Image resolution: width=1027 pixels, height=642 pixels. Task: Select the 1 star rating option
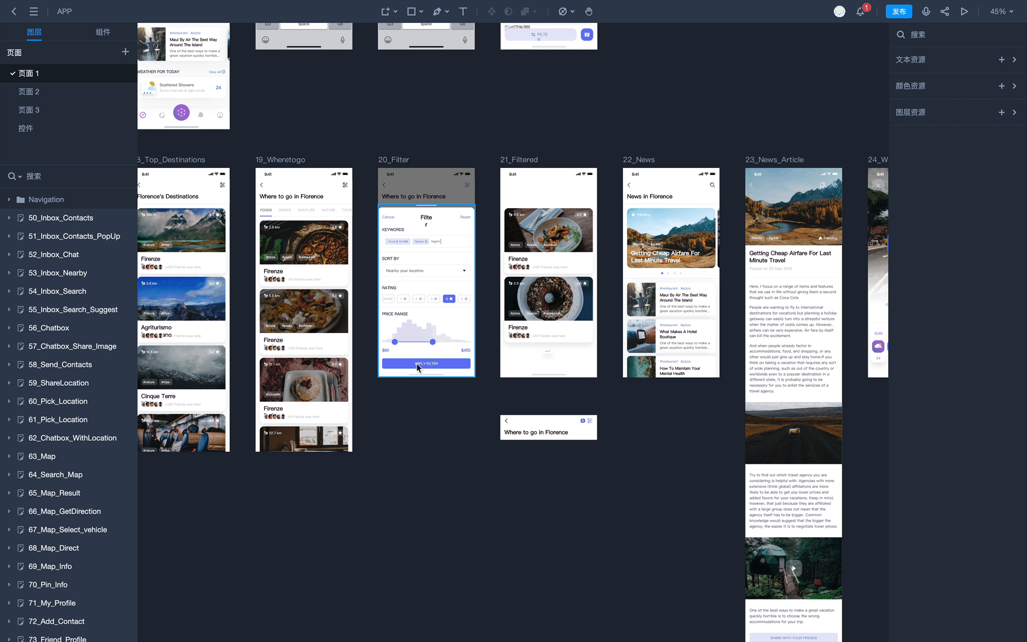tap(403, 299)
